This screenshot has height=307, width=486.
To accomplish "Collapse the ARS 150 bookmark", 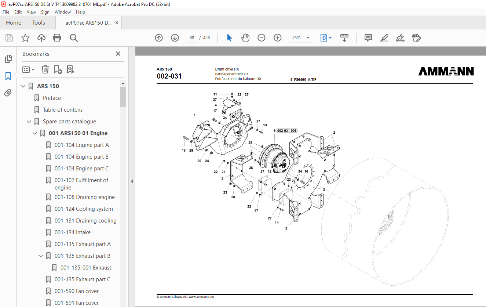I will 23,86.
